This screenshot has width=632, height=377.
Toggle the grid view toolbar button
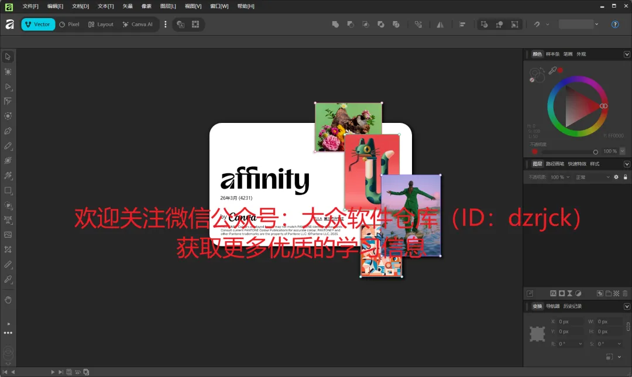coord(195,25)
